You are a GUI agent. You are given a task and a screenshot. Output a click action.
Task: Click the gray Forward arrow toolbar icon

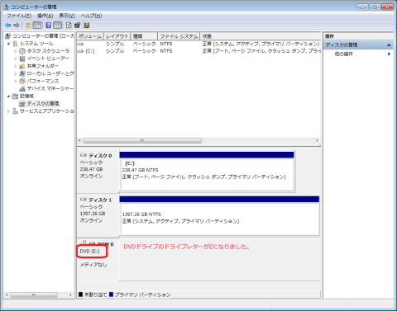tap(17, 26)
